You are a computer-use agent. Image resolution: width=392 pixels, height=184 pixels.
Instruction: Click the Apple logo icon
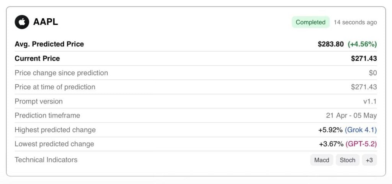(22, 22)
